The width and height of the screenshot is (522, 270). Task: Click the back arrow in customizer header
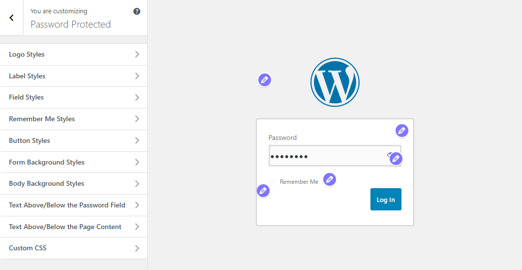(x=12, y=18)
